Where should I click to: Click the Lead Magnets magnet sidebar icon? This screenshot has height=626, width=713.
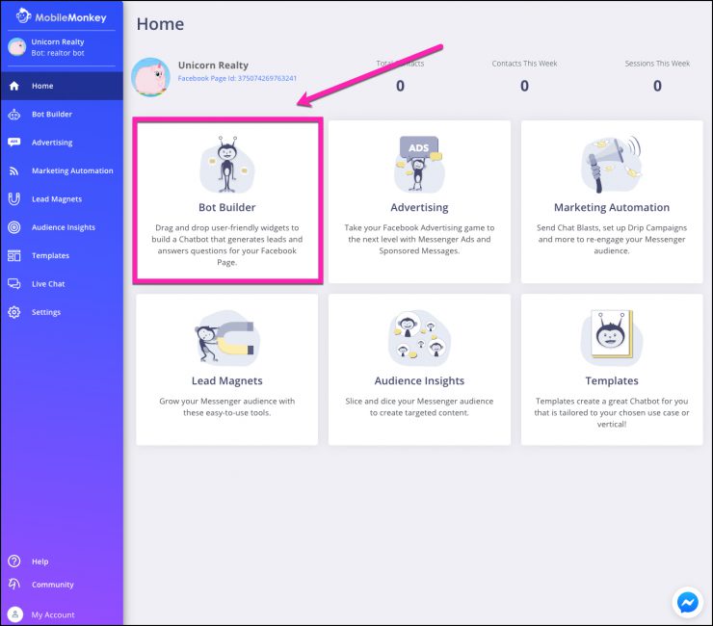point(14,199)
